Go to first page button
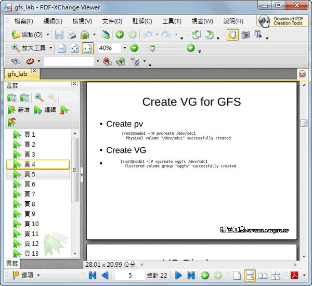Image resolution: width=312 pixels, height=286 pixels. (93, 276)
